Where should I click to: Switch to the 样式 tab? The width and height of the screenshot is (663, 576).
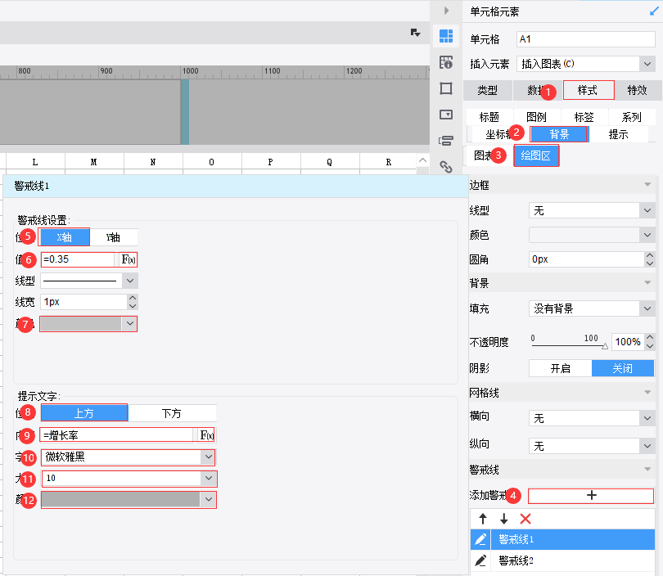(589, 90)
